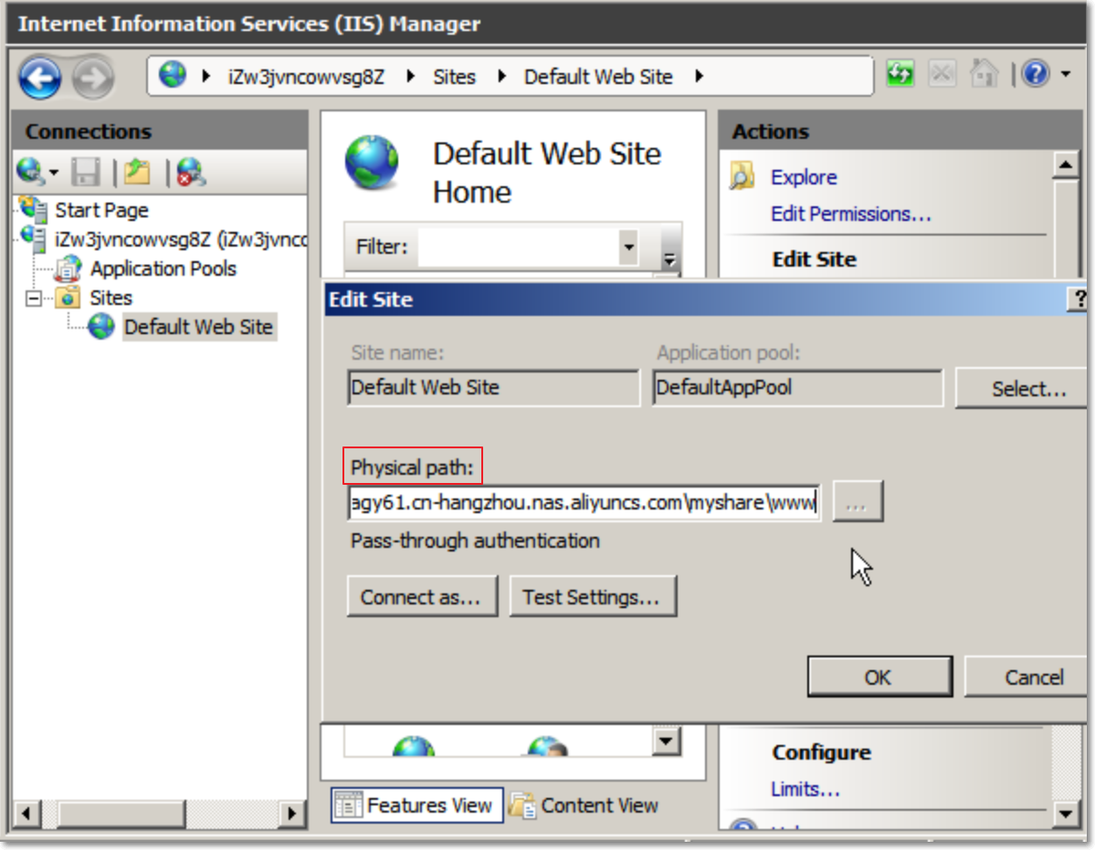The width and height of the screenshot is (1095, 850).
Task: Click the Connect as... button
Action: click(x=421, y=597)
